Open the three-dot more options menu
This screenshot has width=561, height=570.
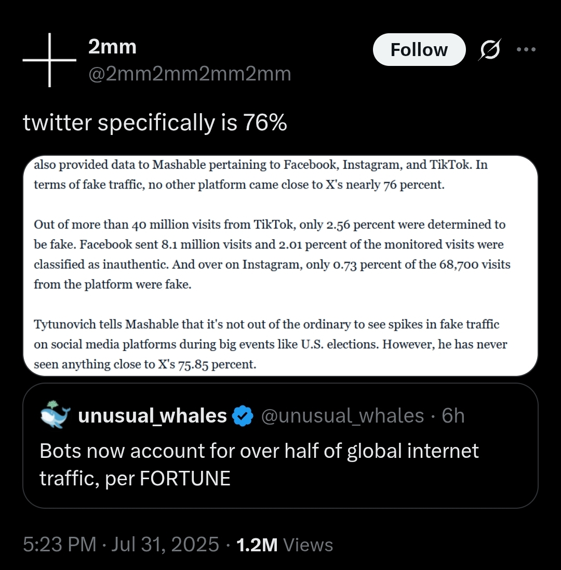point(526,49)
